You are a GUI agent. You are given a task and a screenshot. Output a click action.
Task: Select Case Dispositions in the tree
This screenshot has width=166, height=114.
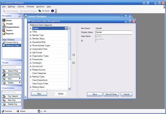point(40,80)
